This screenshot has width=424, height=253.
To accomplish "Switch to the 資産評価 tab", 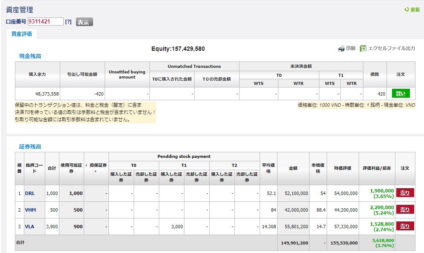I will point(22,34).
